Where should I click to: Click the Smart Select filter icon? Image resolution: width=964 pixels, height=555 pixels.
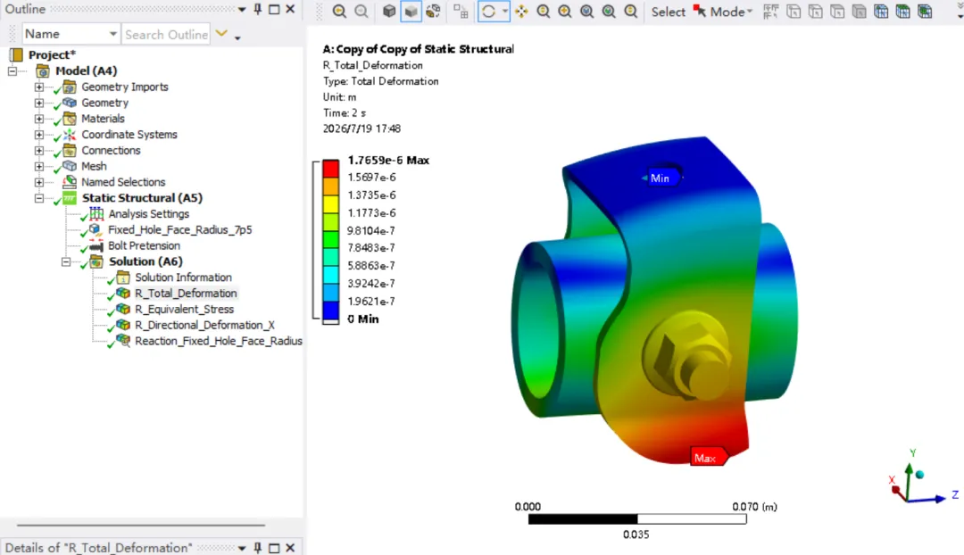click(x=771, y=12)
